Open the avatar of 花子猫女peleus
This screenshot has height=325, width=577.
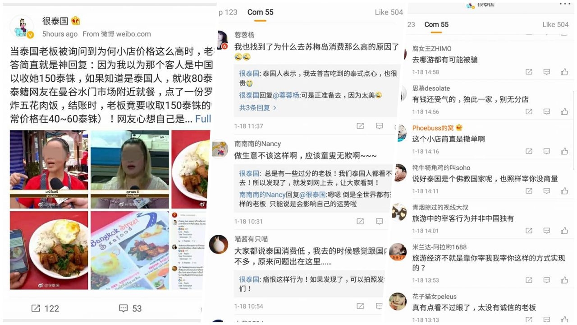(398, 302)
